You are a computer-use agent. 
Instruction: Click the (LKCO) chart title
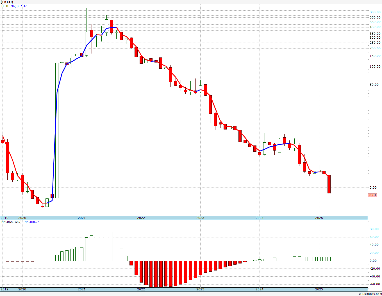pyautogui.click(x=7, y=2)
